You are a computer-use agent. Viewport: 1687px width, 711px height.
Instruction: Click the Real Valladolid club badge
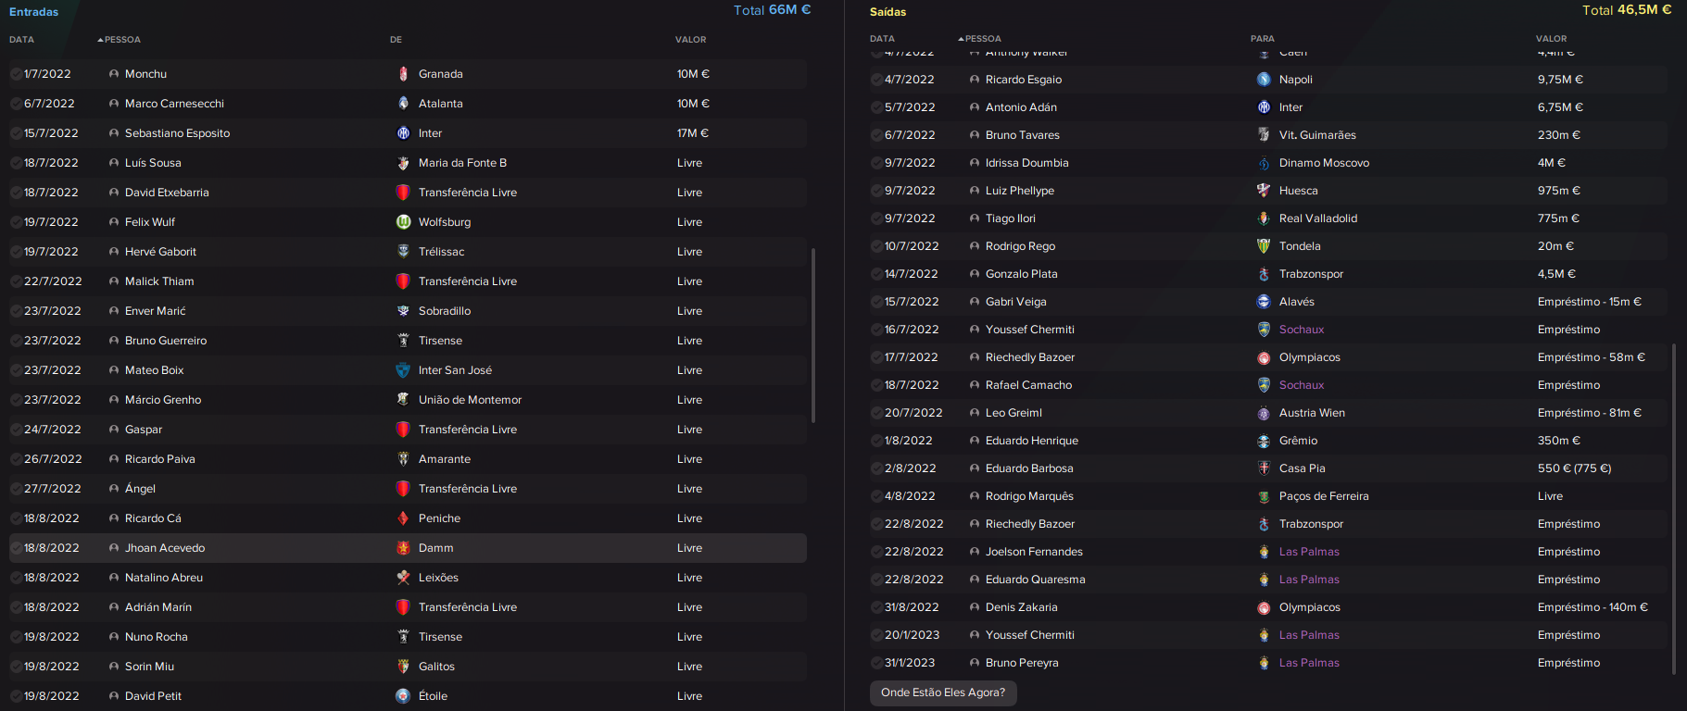[1264, 218]
